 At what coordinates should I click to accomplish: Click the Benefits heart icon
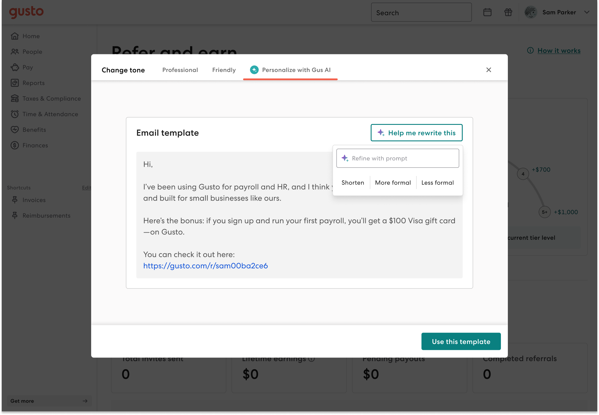tap(15, 130)
